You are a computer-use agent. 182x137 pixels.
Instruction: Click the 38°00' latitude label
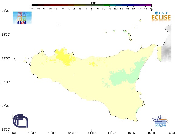6,58
